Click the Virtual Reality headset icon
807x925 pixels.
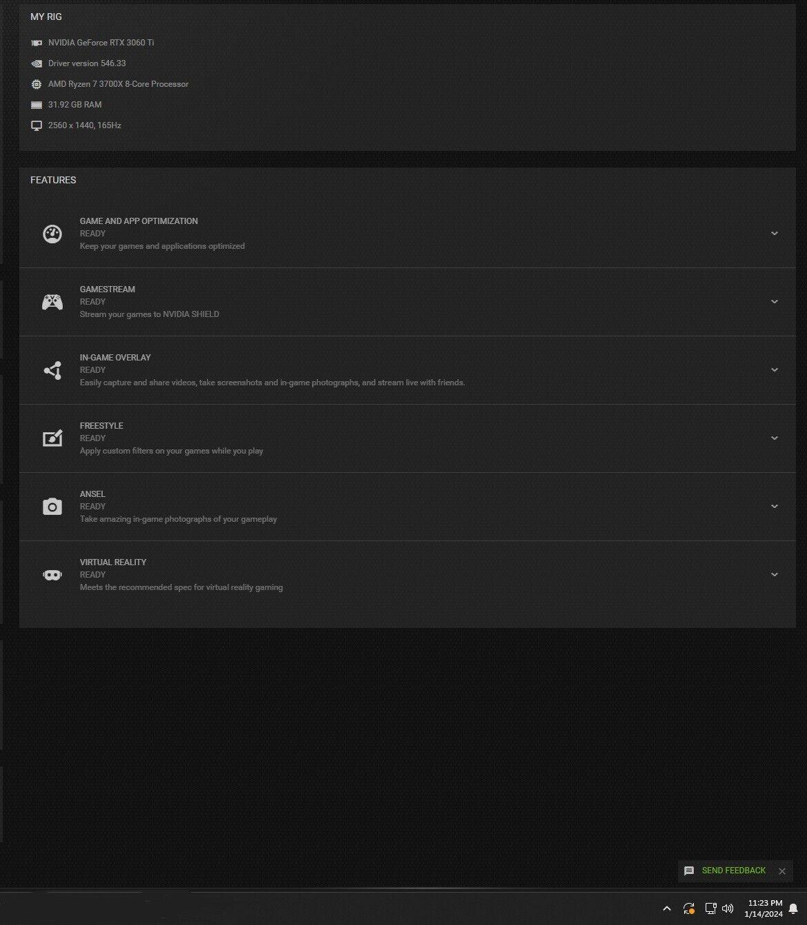coord(52,575)
